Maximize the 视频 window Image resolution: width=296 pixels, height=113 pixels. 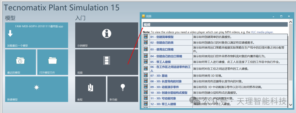tap(281, 16)
